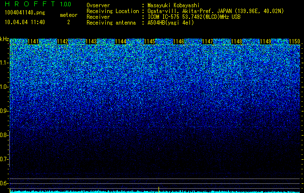Click the version number 1.0.0

click(65, 4)
